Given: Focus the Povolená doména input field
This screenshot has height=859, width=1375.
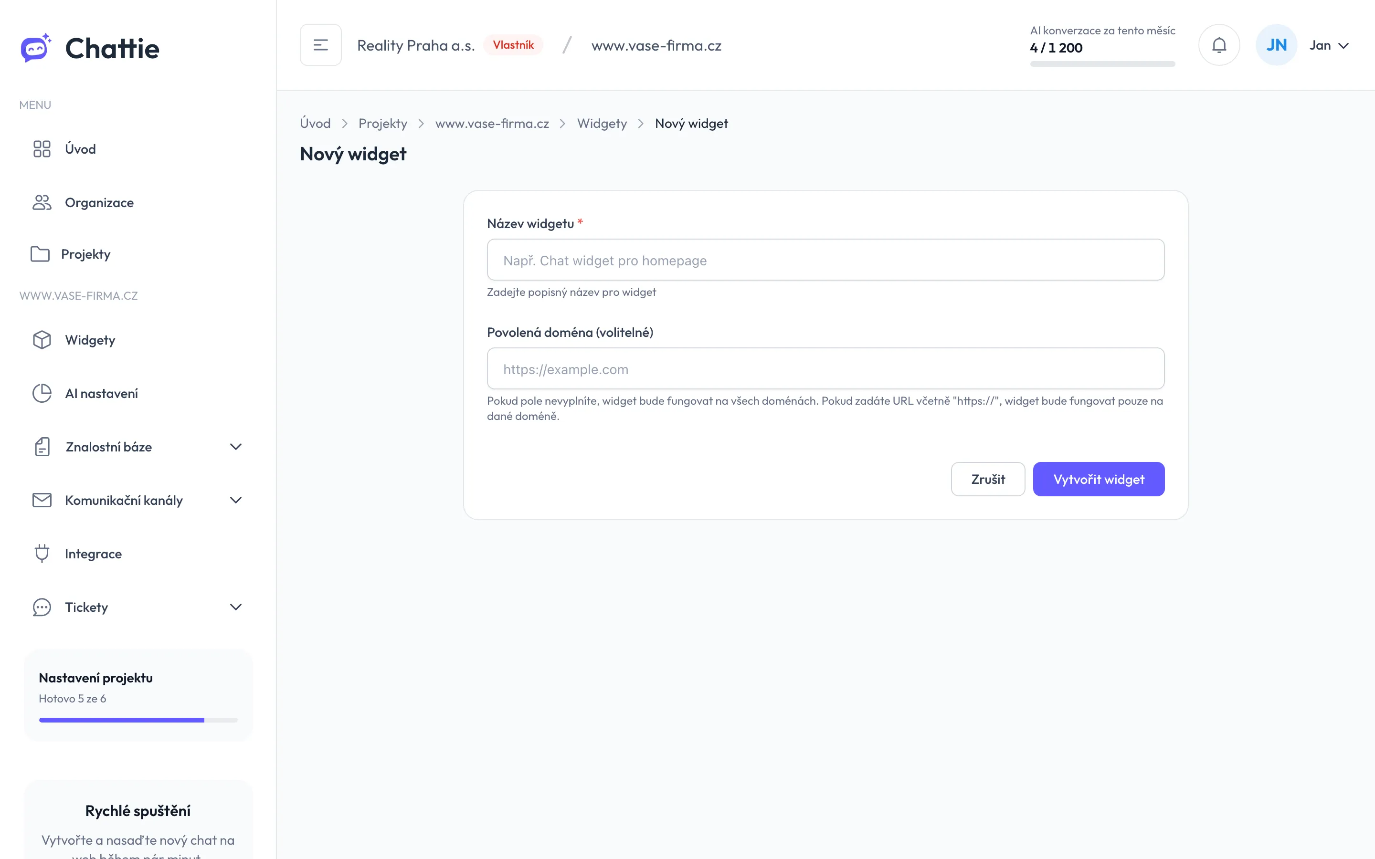Looking at the screenshot, I should click(825, 368).
